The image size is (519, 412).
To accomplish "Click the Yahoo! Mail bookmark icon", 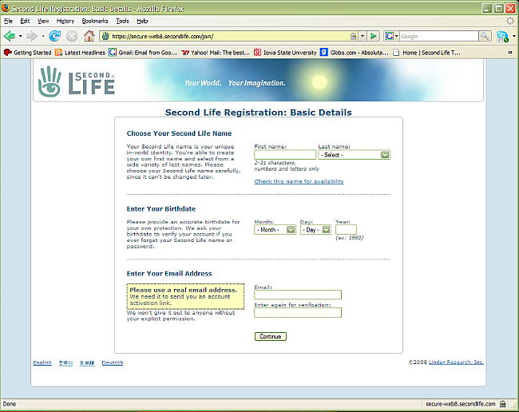I will 185,53.
